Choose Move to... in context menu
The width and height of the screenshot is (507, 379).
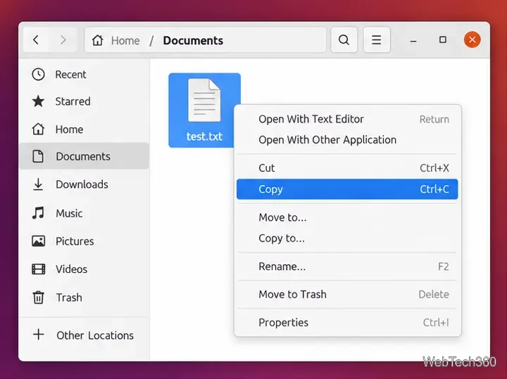coord(347,217)
